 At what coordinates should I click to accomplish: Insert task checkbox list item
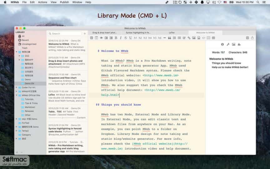pyautogui.click(x=184, y=38)
